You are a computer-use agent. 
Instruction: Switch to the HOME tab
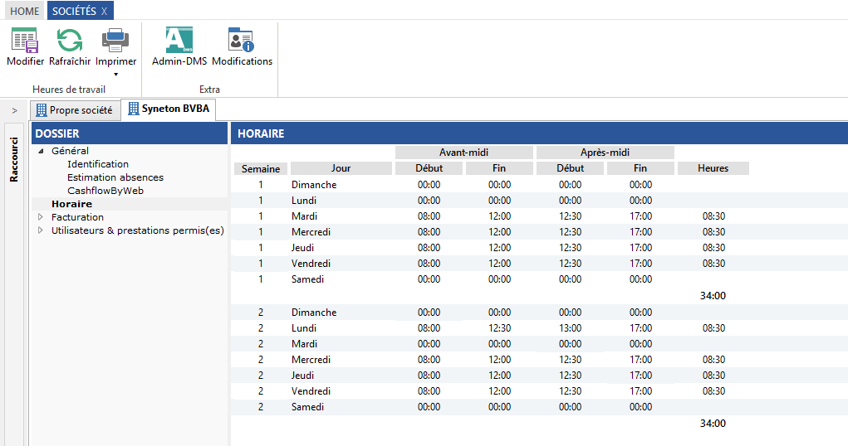(24, 11)
